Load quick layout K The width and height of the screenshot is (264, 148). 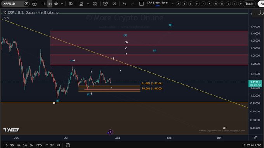pos(209,4)
